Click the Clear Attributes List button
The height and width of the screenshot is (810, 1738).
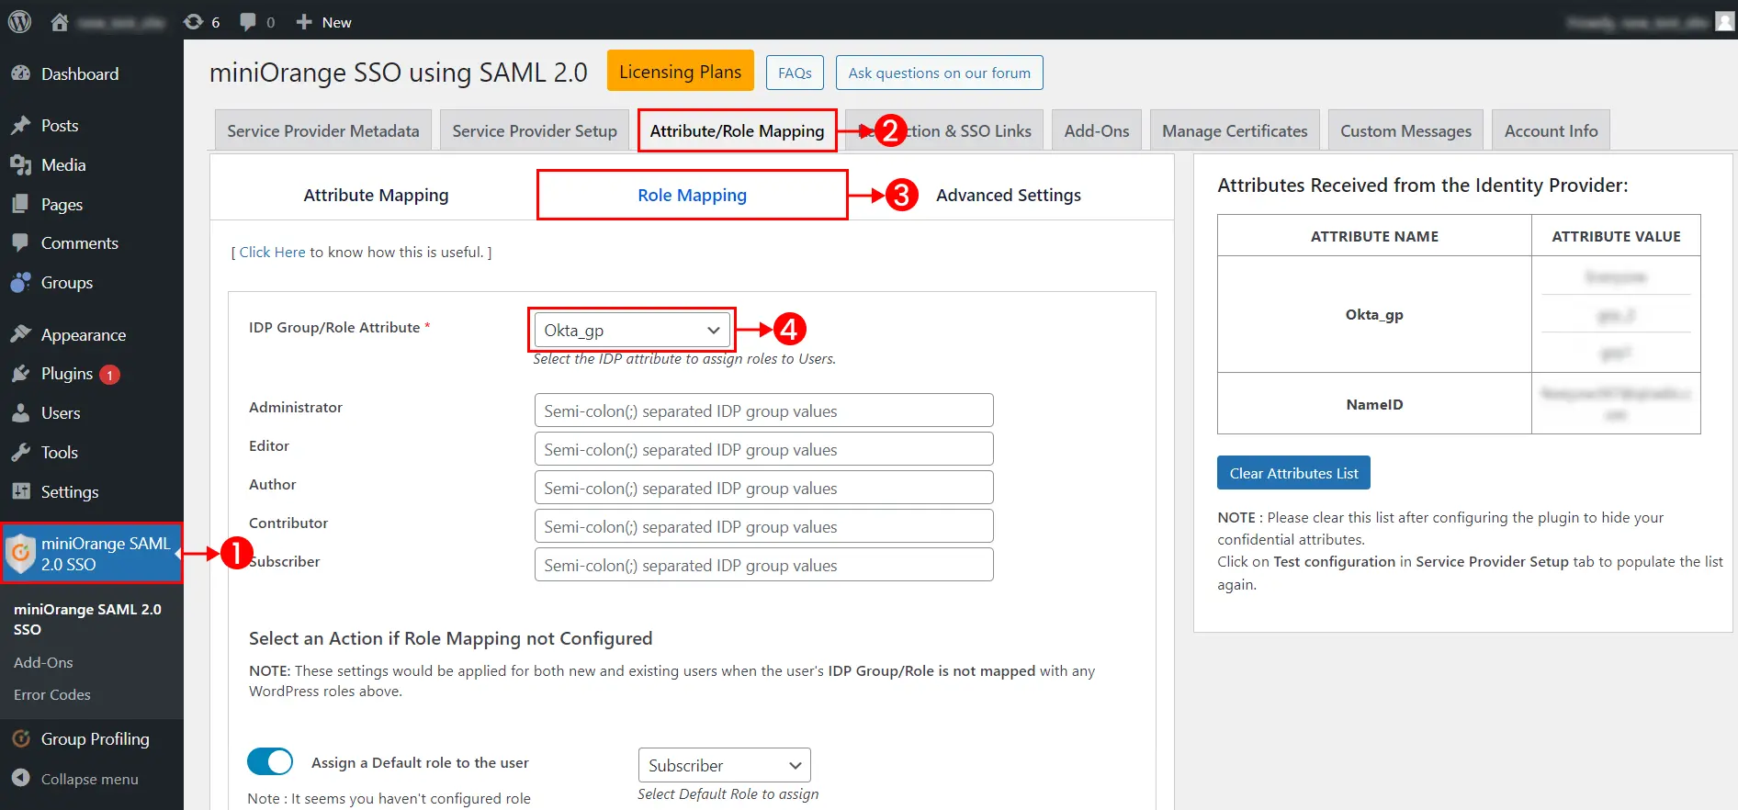[1293, 473]
